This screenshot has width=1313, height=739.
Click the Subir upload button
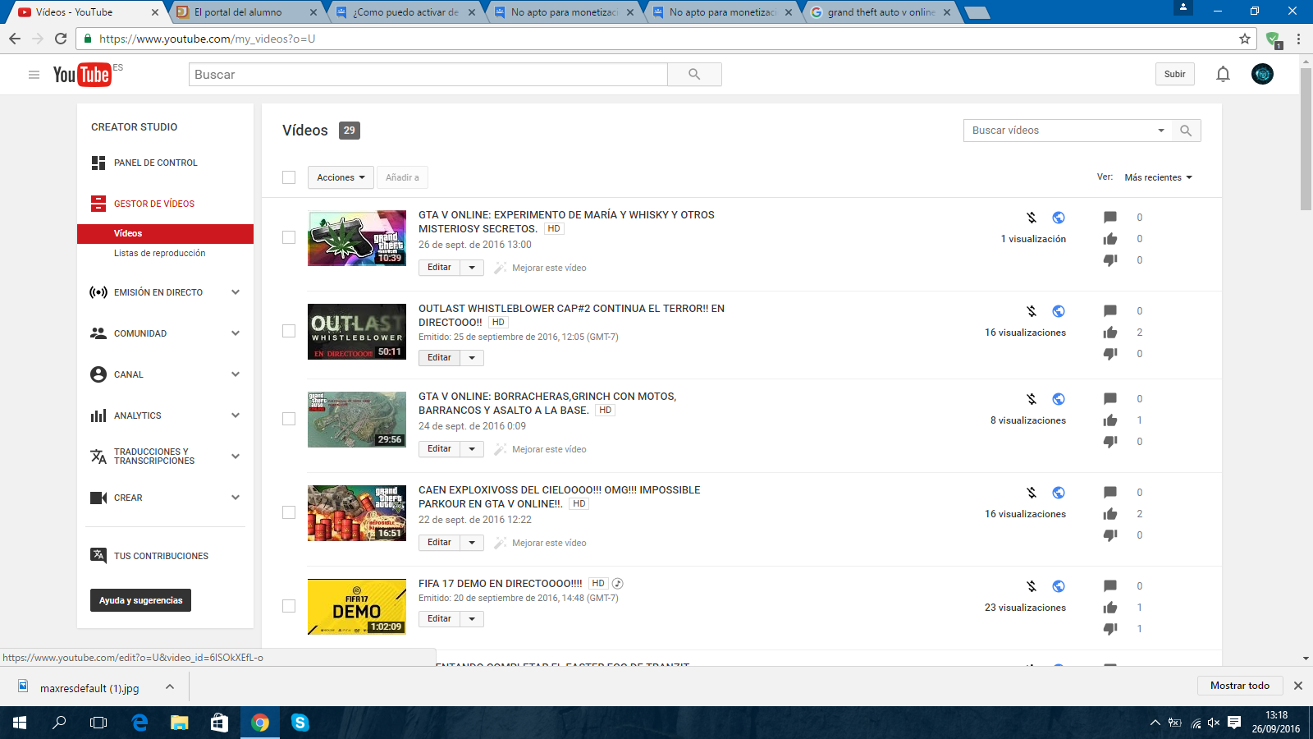pos(1175,75)
